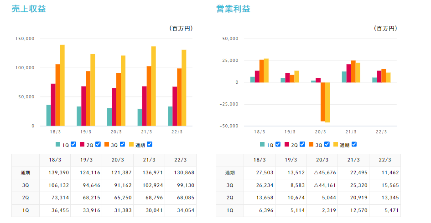431x223 pixels.
Task: Click the 22/3 column header in 営業利益 table
Action: pyautogui.click(x=384, y=160)
